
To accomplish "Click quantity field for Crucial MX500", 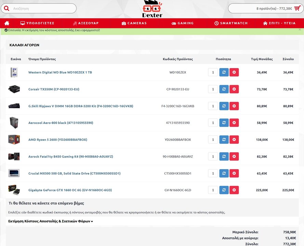I will coord(213,173).
